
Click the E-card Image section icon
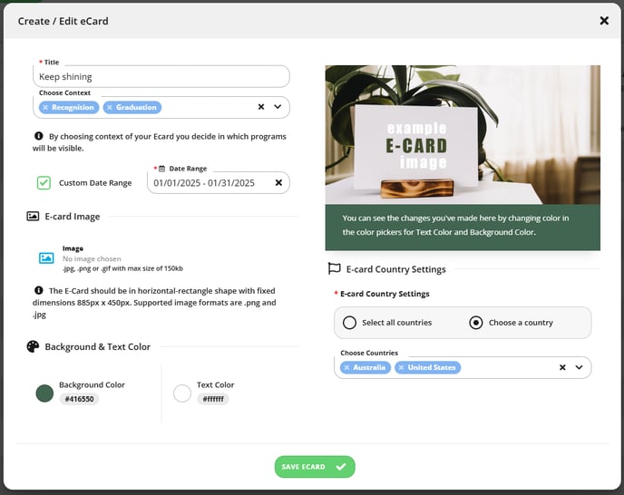click(33, 217)
